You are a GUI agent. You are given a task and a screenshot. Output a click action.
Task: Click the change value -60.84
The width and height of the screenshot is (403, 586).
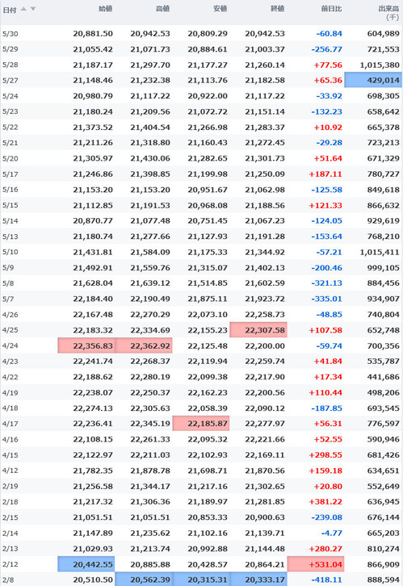pos(329,34)
